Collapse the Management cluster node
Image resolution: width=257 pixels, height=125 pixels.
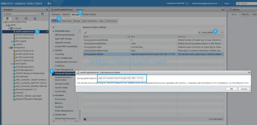tap(9, 48)
